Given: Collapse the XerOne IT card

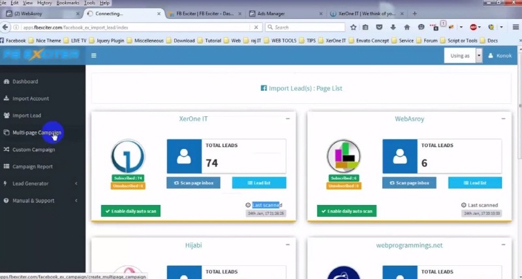Looking at the screenshot, I should tap(288, 118).
